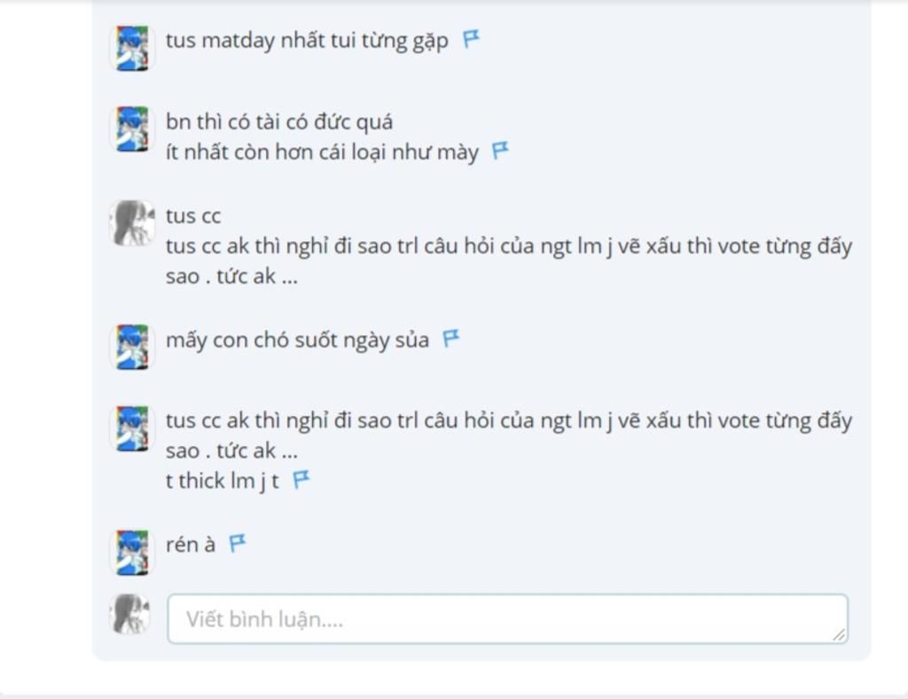Select the text 'mấy con chó suốt ngày sủa'
The image size is (908, 699).
coord(297,340)
